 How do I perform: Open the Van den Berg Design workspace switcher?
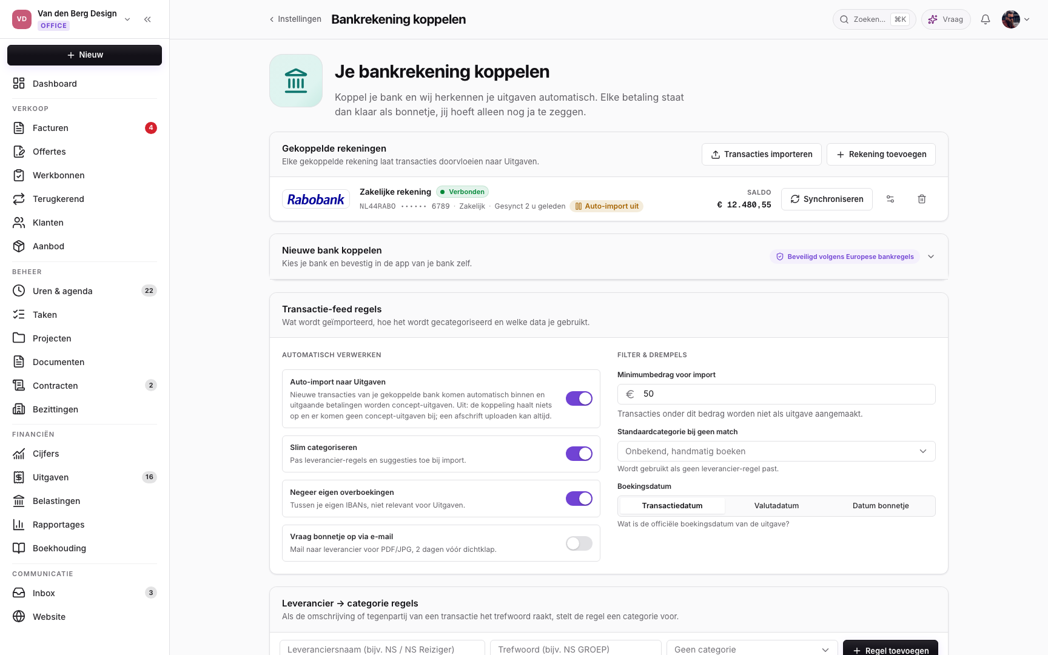click(x=72, y=19)
